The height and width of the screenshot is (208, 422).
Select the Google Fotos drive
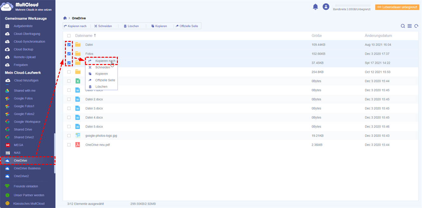pos(23,98)
